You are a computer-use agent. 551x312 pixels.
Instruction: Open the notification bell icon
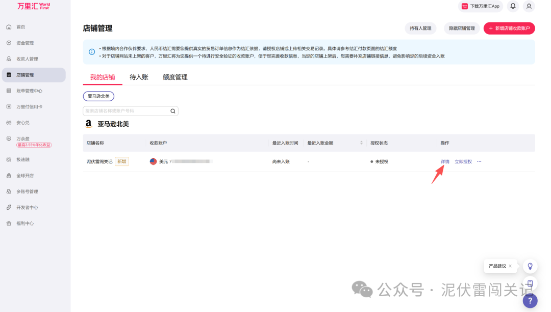512,6
